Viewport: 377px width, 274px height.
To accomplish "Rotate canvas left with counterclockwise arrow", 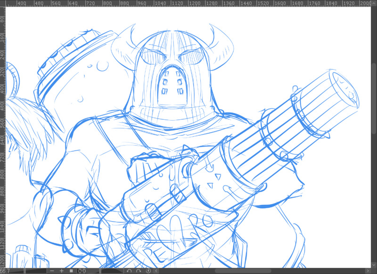I will [129, 271].
